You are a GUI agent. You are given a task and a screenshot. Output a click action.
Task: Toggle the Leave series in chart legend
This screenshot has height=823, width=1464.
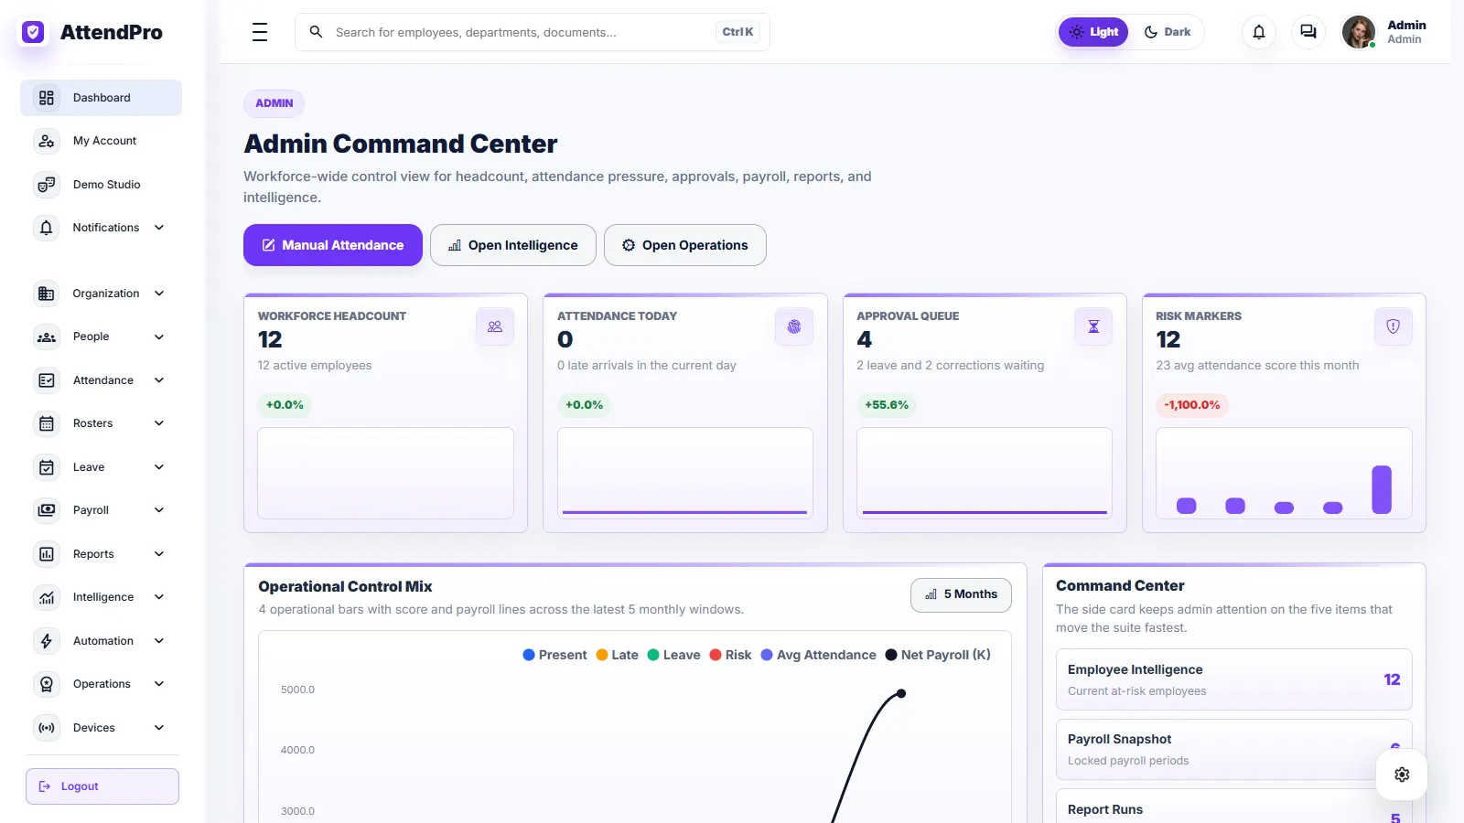pyautogui.click(x=673, y=655)
